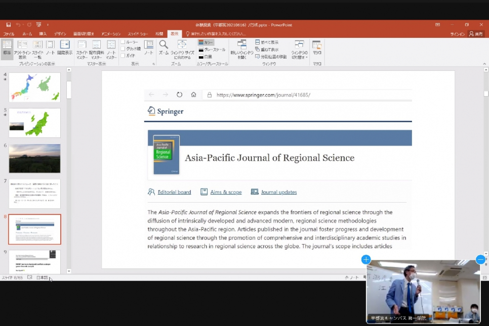This screenshot has height=326, width=489.
Task: Select slide 8 thumbnail
Action: [34, 229]
